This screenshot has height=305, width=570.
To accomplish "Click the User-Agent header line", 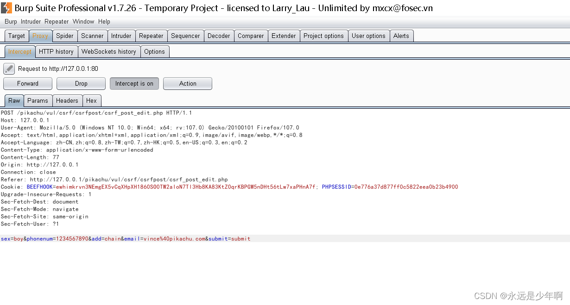I will [x=150, y=128].
